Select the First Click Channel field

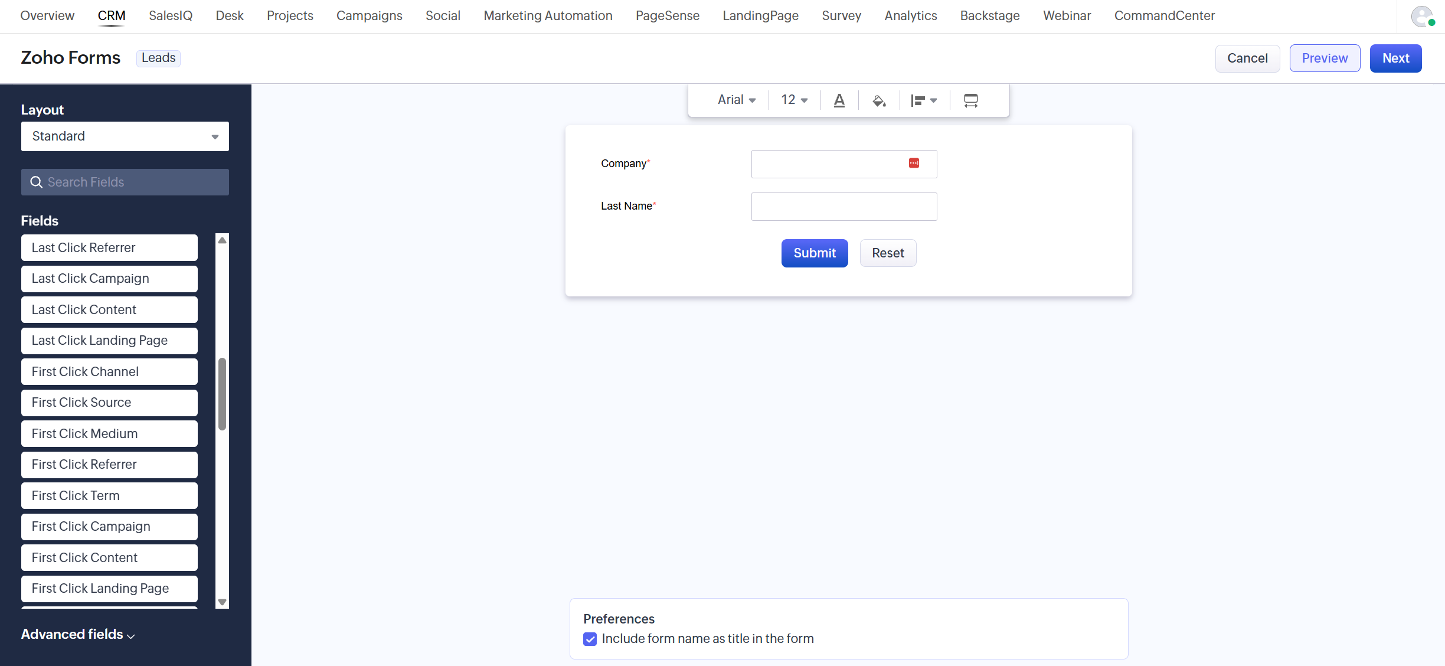pos(109,372)
